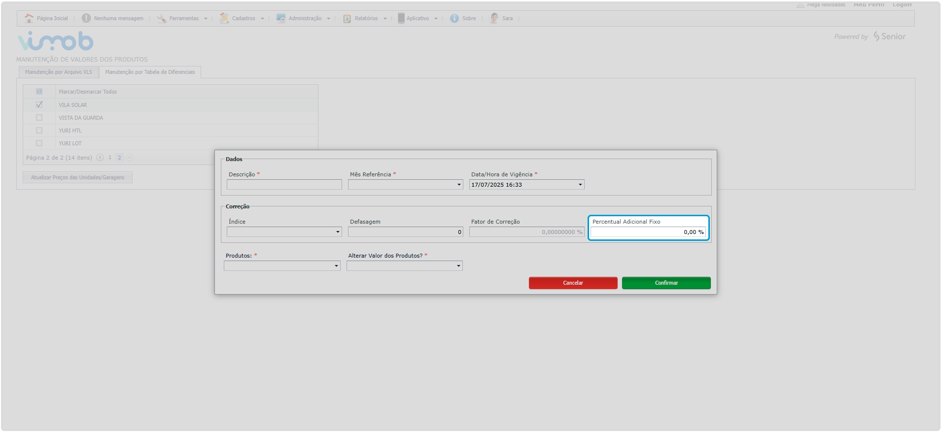The height and width of the screenshot is (432, 942).
Task: Click the Página Inicial home icon
Action: click(x=29, y=18)
